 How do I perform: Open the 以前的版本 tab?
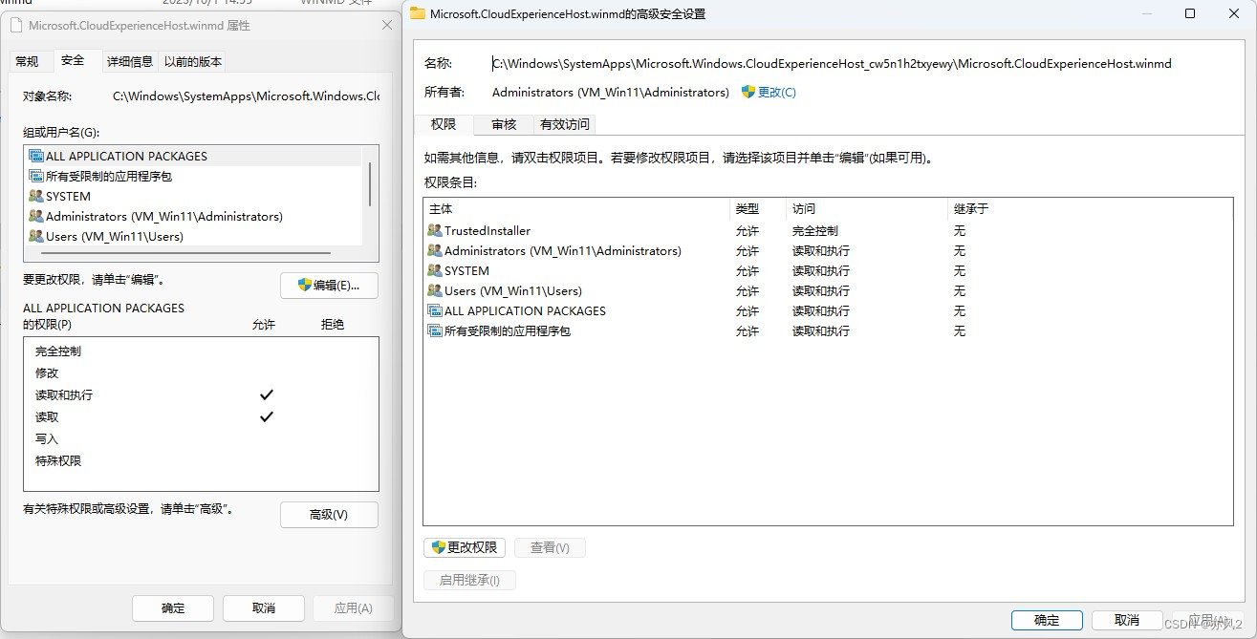pyautogui.click(x=193, y=61)
